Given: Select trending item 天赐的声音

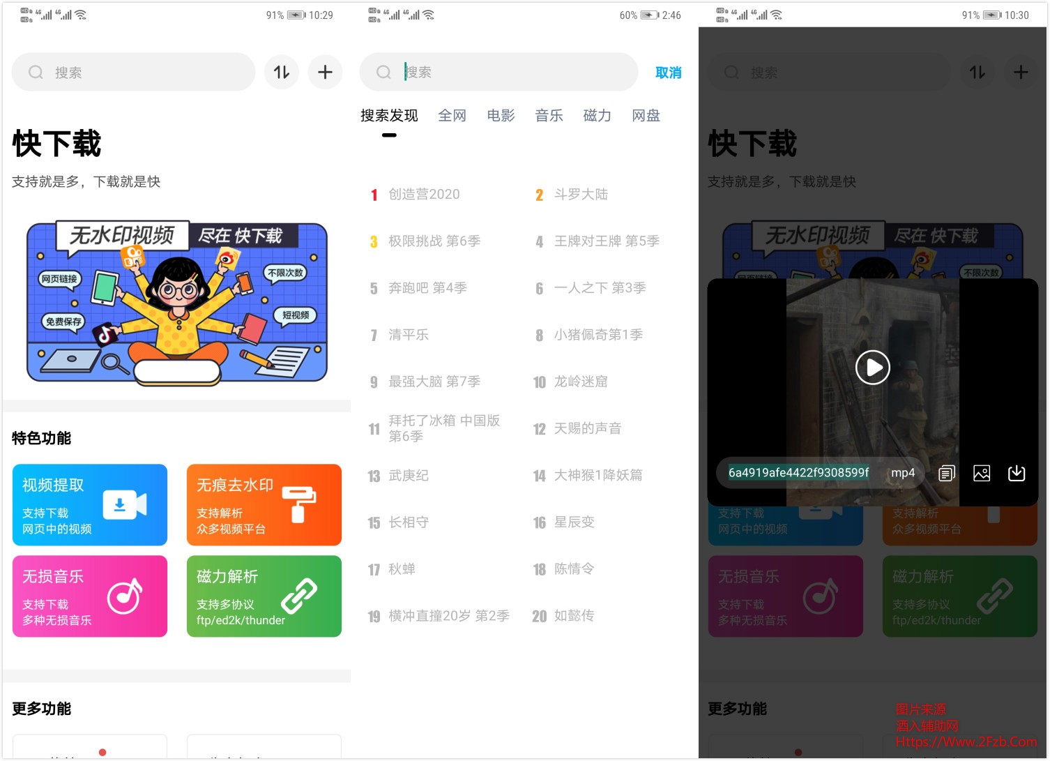Looking at the screenshot, I should 588,428.
